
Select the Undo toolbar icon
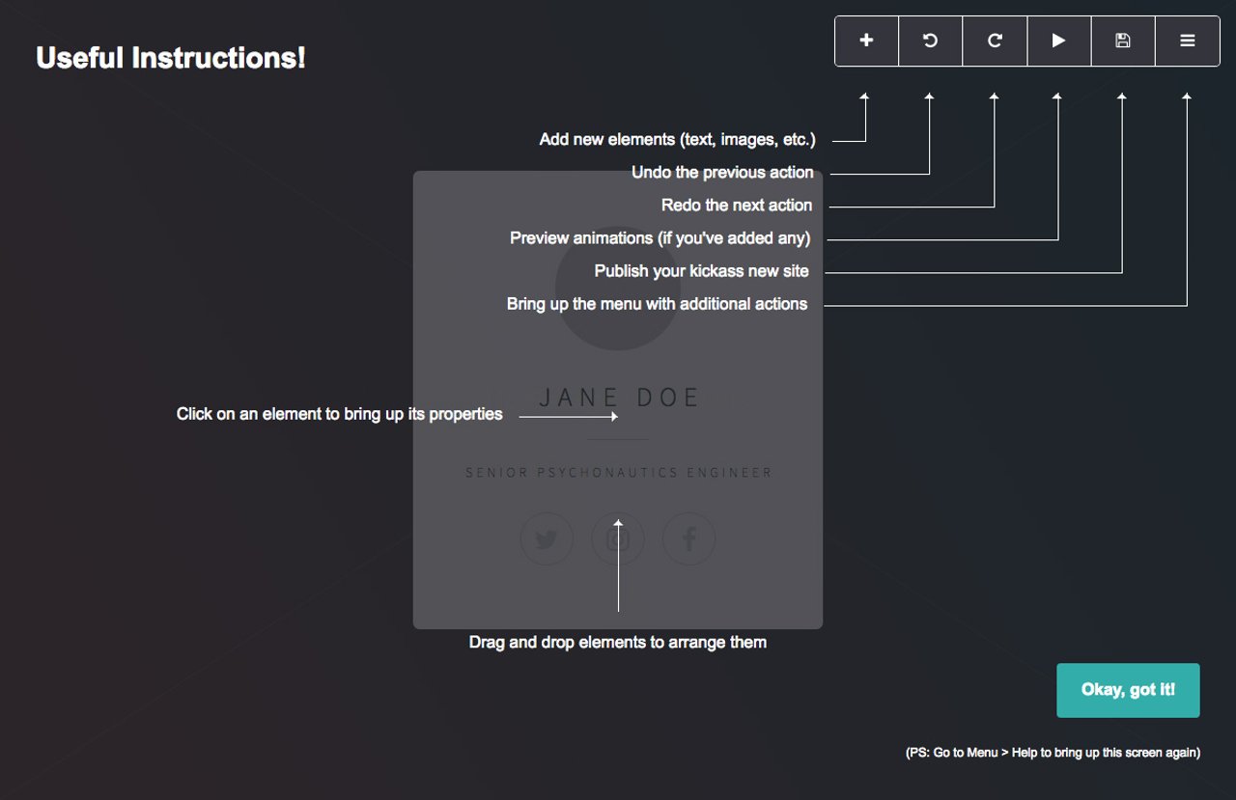pyautogui.click(x=930, y=41)
